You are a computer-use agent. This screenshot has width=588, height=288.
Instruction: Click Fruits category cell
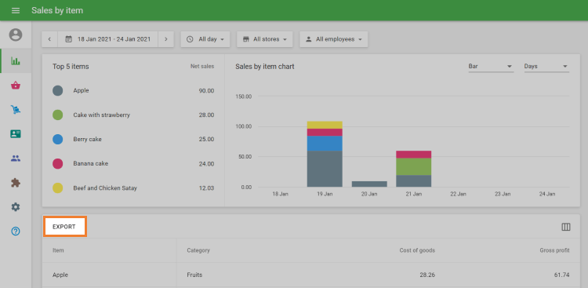pos(194,275)
